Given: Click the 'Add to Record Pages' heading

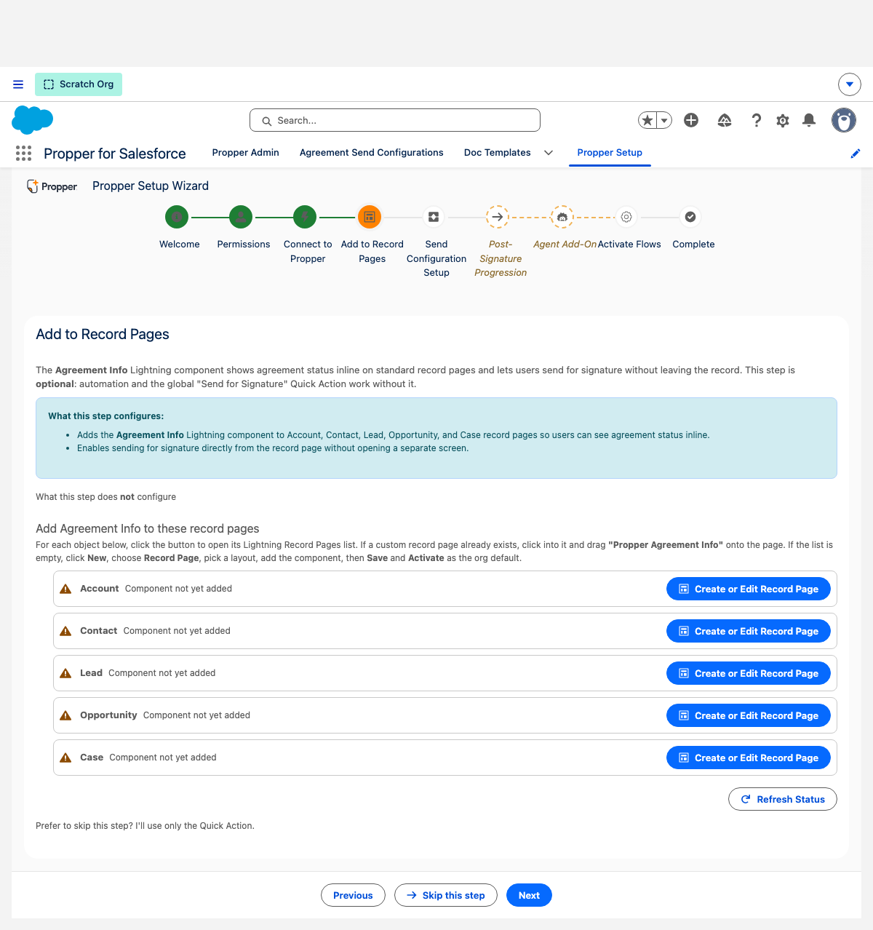Looking at the screenshot, I should tap(103, 334).
